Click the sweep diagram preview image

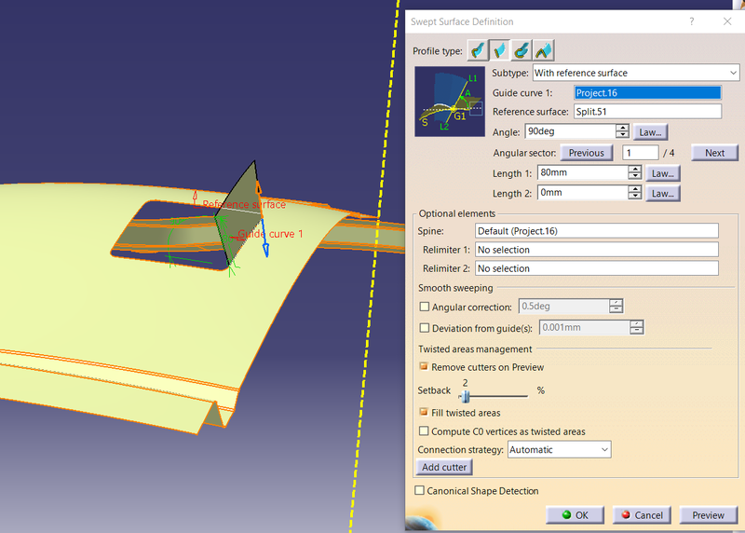[x=451, y=101]
